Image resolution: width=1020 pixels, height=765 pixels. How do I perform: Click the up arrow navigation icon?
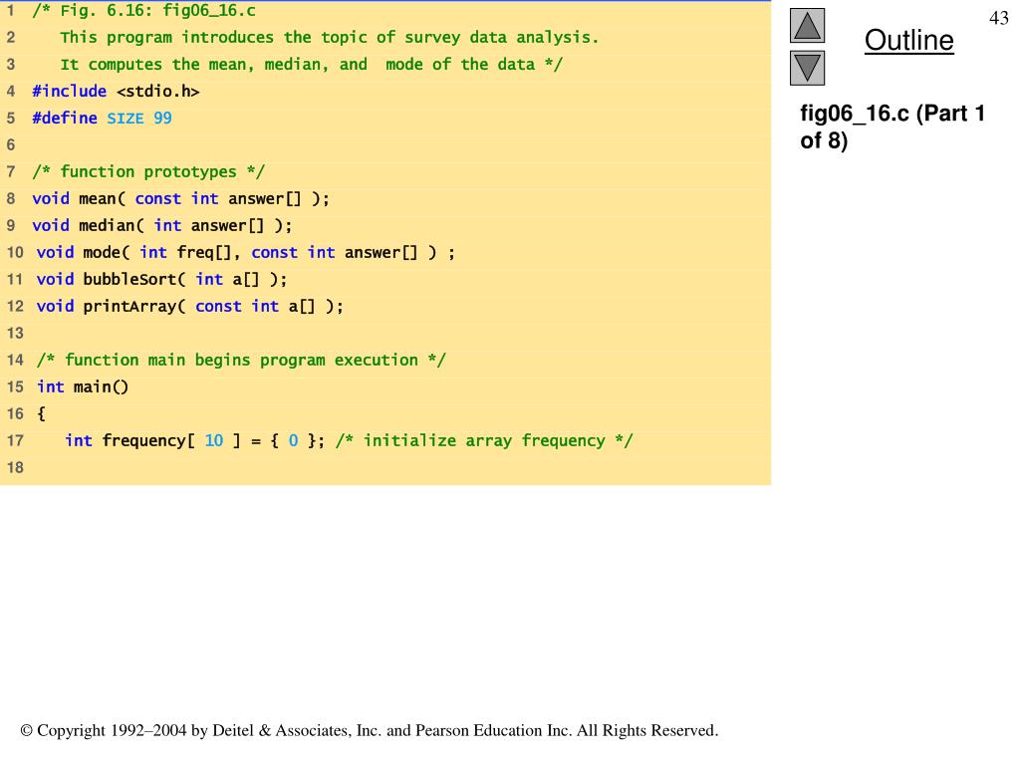(x=807, y=26)
